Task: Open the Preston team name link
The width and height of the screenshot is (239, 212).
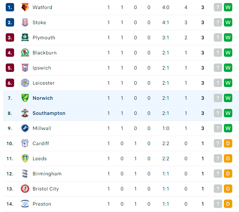Action: tap(42, 204)
